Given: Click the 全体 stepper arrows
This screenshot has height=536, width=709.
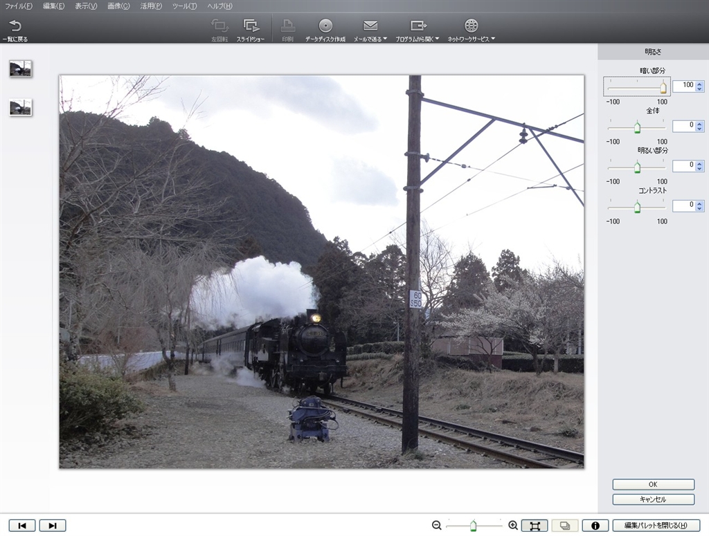Looking at the screenshot, I should 699,126.
